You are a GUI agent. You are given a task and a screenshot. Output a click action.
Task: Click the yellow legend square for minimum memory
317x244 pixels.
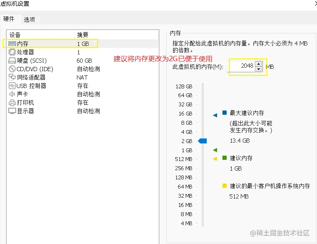click(224, 185)
